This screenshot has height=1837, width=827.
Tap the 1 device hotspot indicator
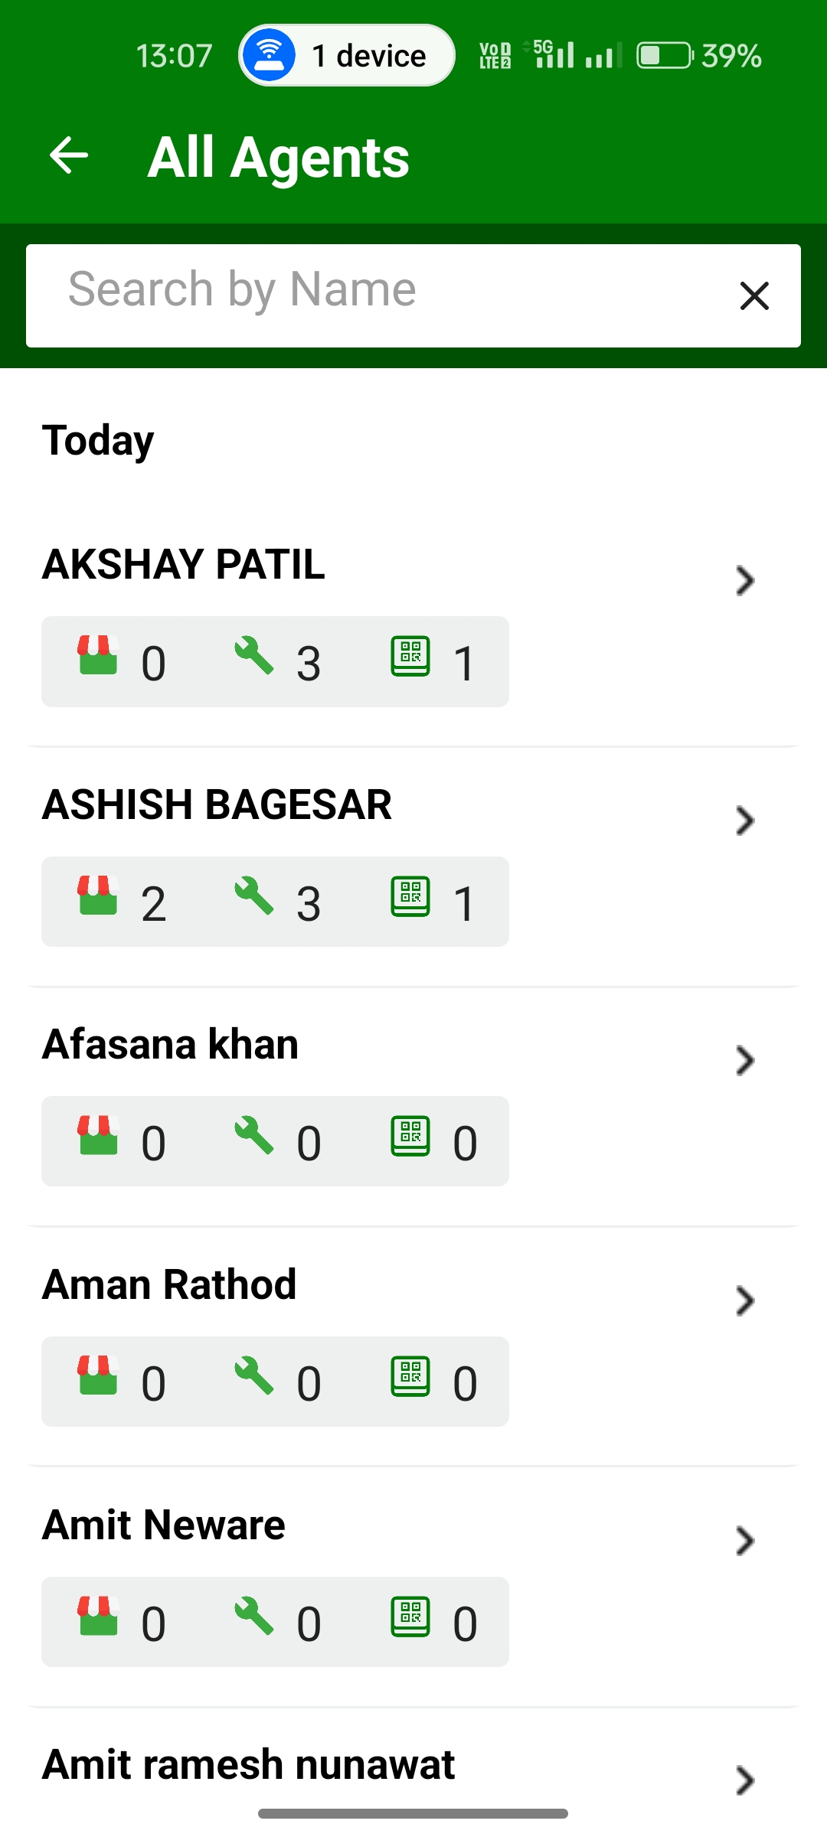tap(347, 55)
